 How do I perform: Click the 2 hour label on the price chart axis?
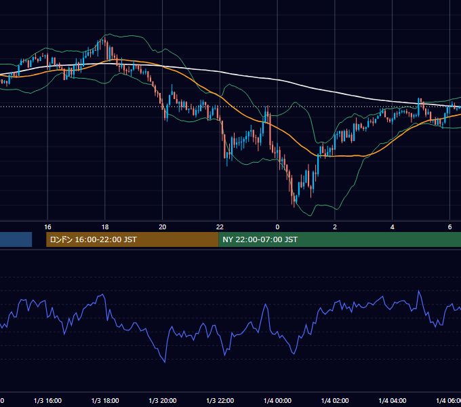click(x=335, y=227)
